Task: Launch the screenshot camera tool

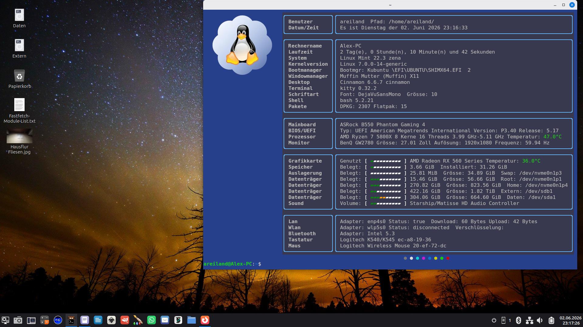Action: coord(18,320)
